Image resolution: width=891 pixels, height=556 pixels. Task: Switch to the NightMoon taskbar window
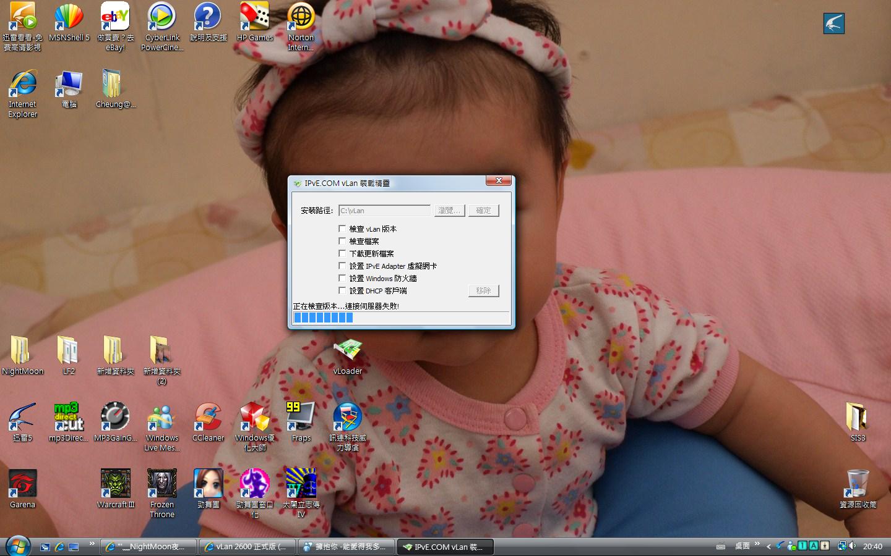[x=148, y=547]
